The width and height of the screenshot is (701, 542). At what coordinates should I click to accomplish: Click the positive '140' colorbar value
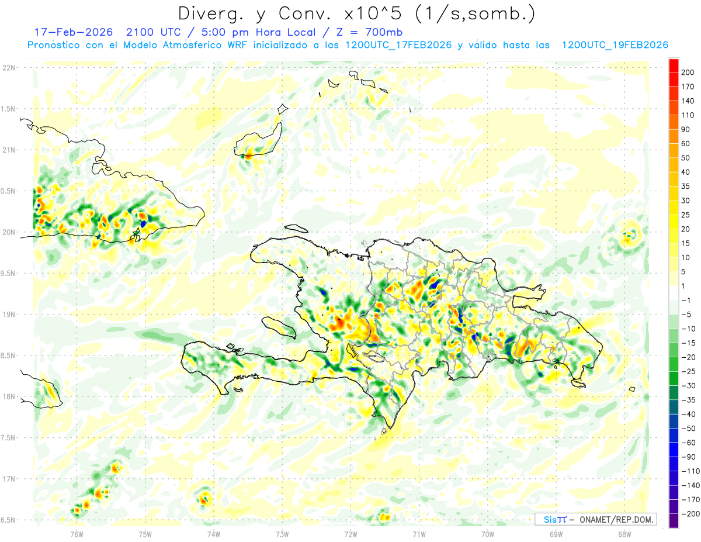(x=688, y=101)
